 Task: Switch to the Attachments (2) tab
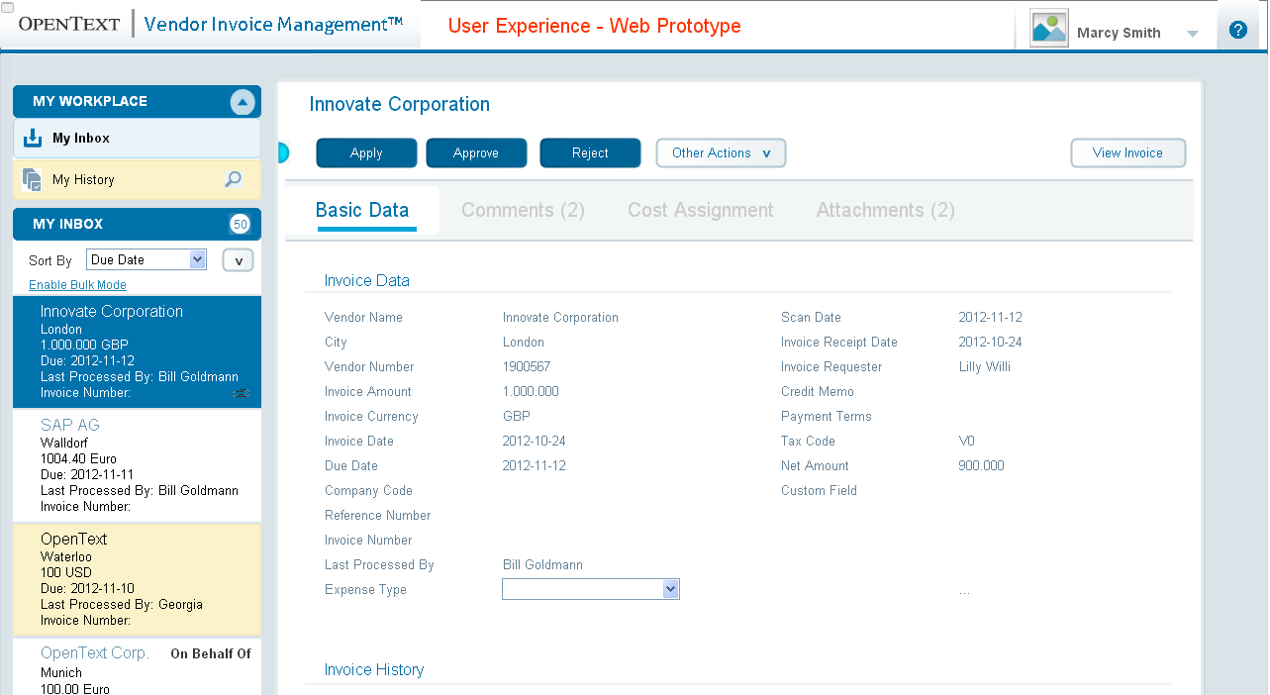[886, 210]
